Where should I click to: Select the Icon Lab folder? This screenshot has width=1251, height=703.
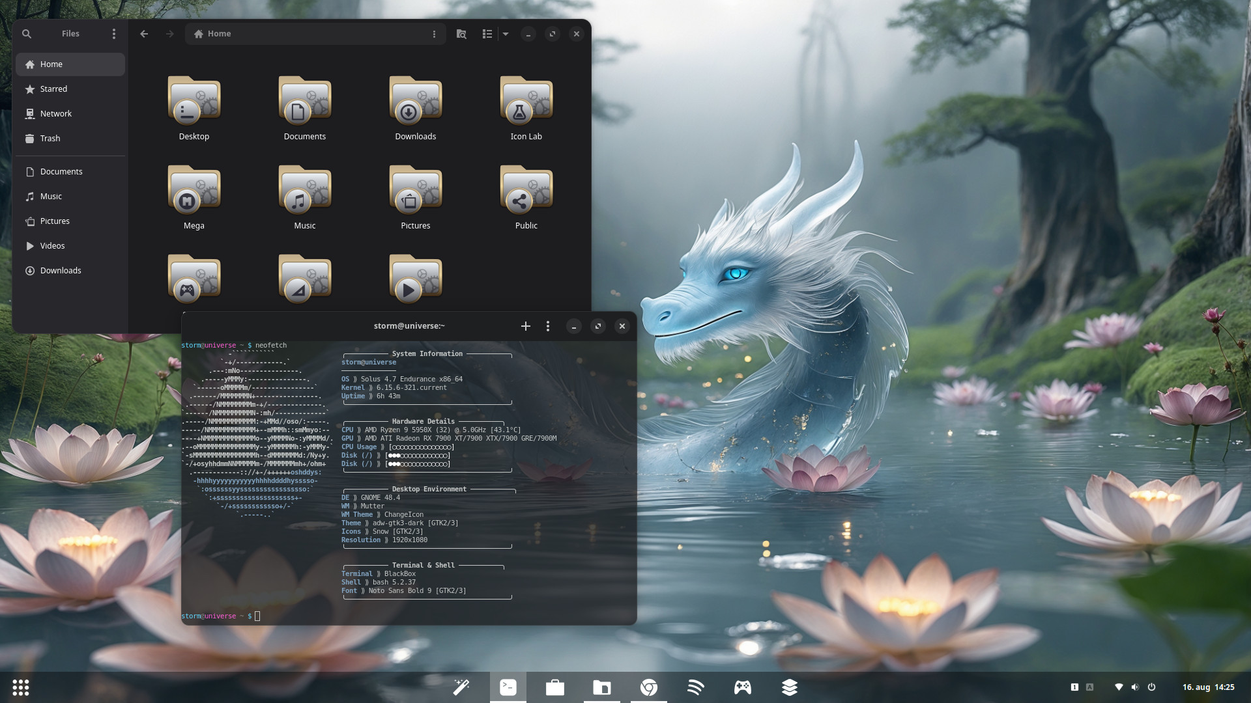[526, 100]
